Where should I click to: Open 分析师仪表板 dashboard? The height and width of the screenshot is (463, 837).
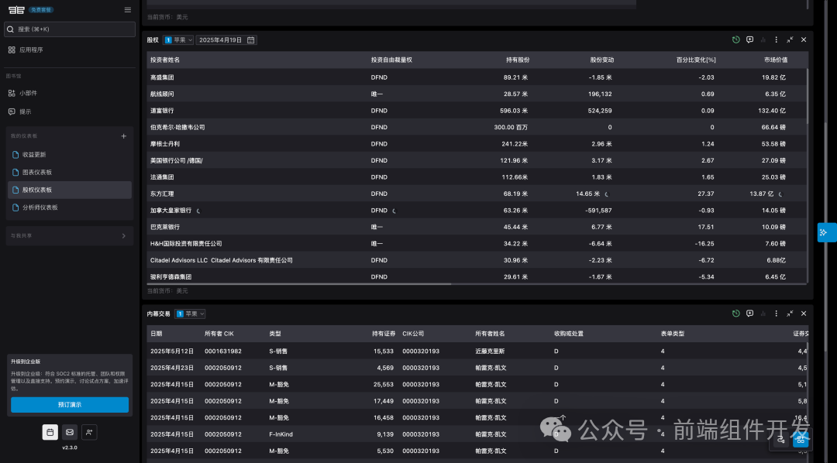point(70,207)
